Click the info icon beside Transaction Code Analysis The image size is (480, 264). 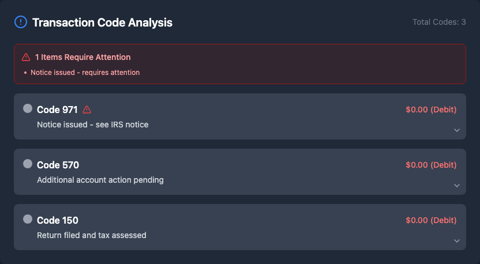[x=20, y=22]
